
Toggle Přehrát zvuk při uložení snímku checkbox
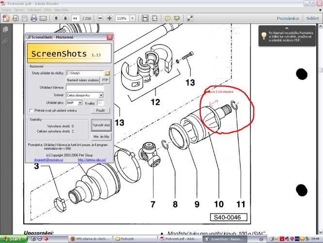pos(32,111)
